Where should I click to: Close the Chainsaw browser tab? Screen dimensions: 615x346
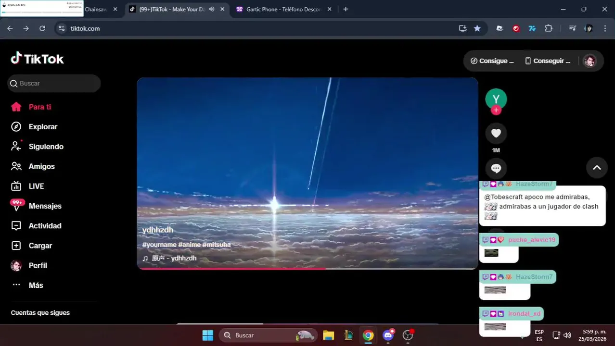[115, 9]
